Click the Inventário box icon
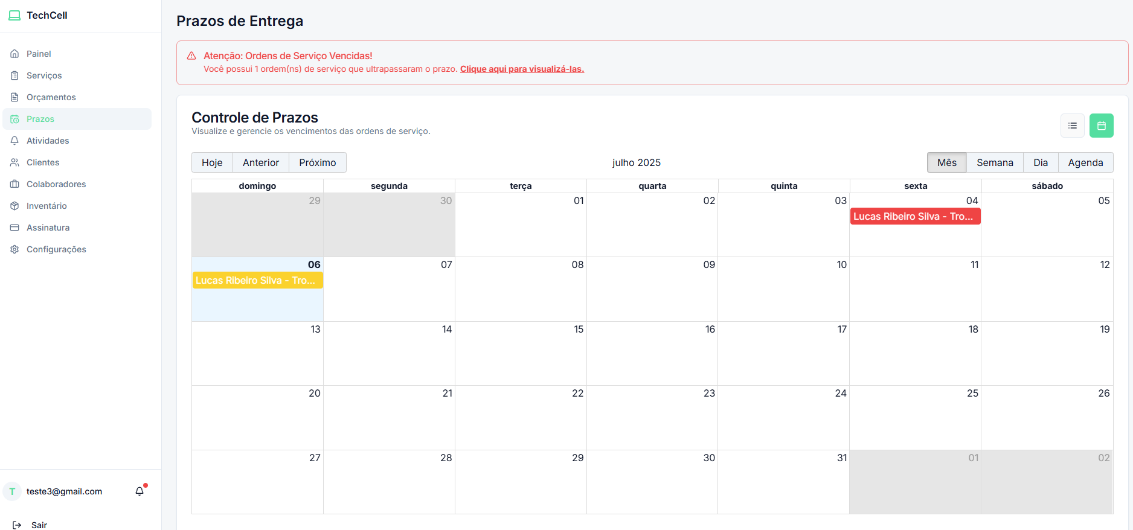The width and height of the screenshot is (1133, 530). pos(14,206)
